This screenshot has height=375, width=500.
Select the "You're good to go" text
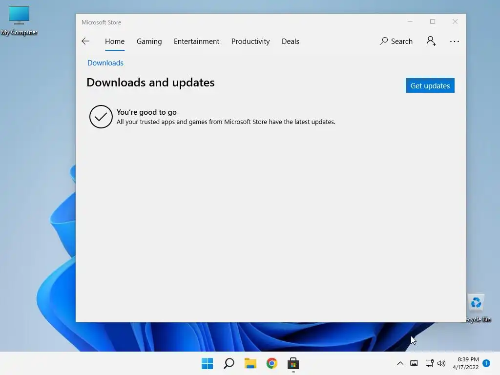coord(146,112)
